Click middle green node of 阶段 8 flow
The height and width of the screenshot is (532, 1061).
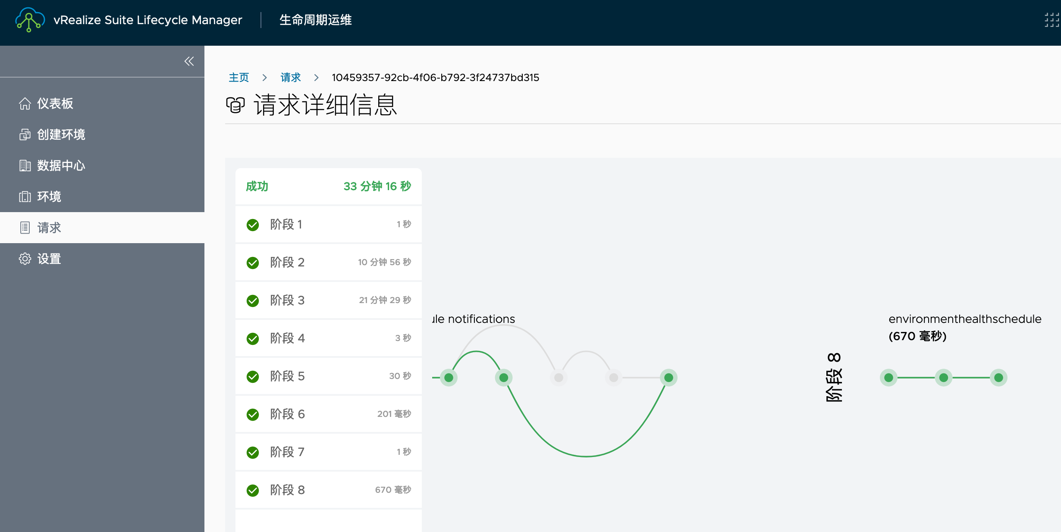pos(944,378)
